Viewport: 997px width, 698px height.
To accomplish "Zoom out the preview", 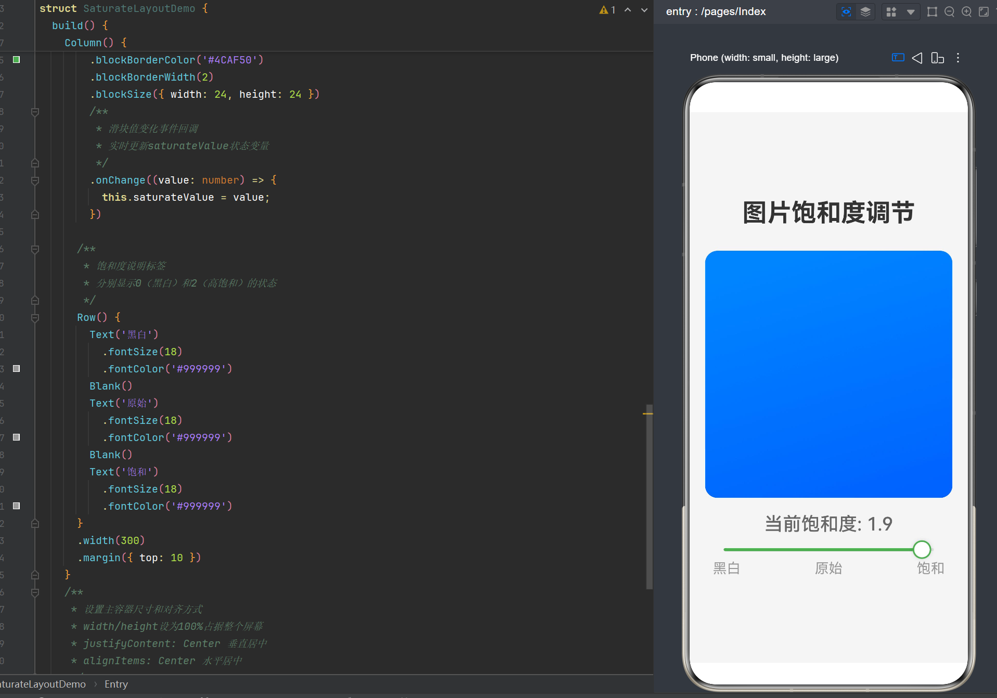I will click(949, 12).
